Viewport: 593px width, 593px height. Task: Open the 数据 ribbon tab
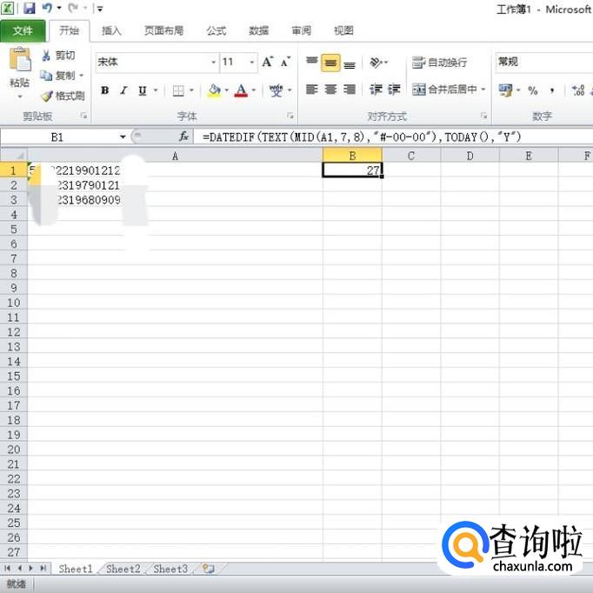pos(259,30)
